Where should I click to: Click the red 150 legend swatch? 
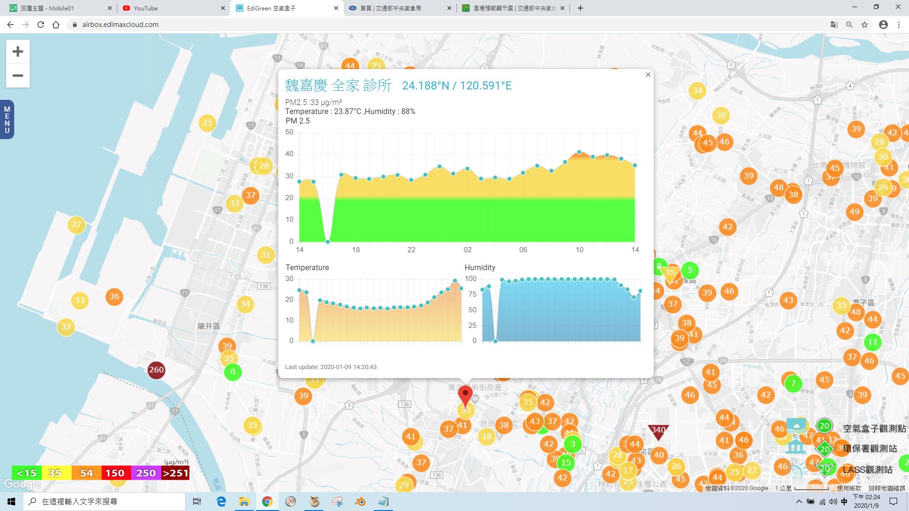[116, 473]
